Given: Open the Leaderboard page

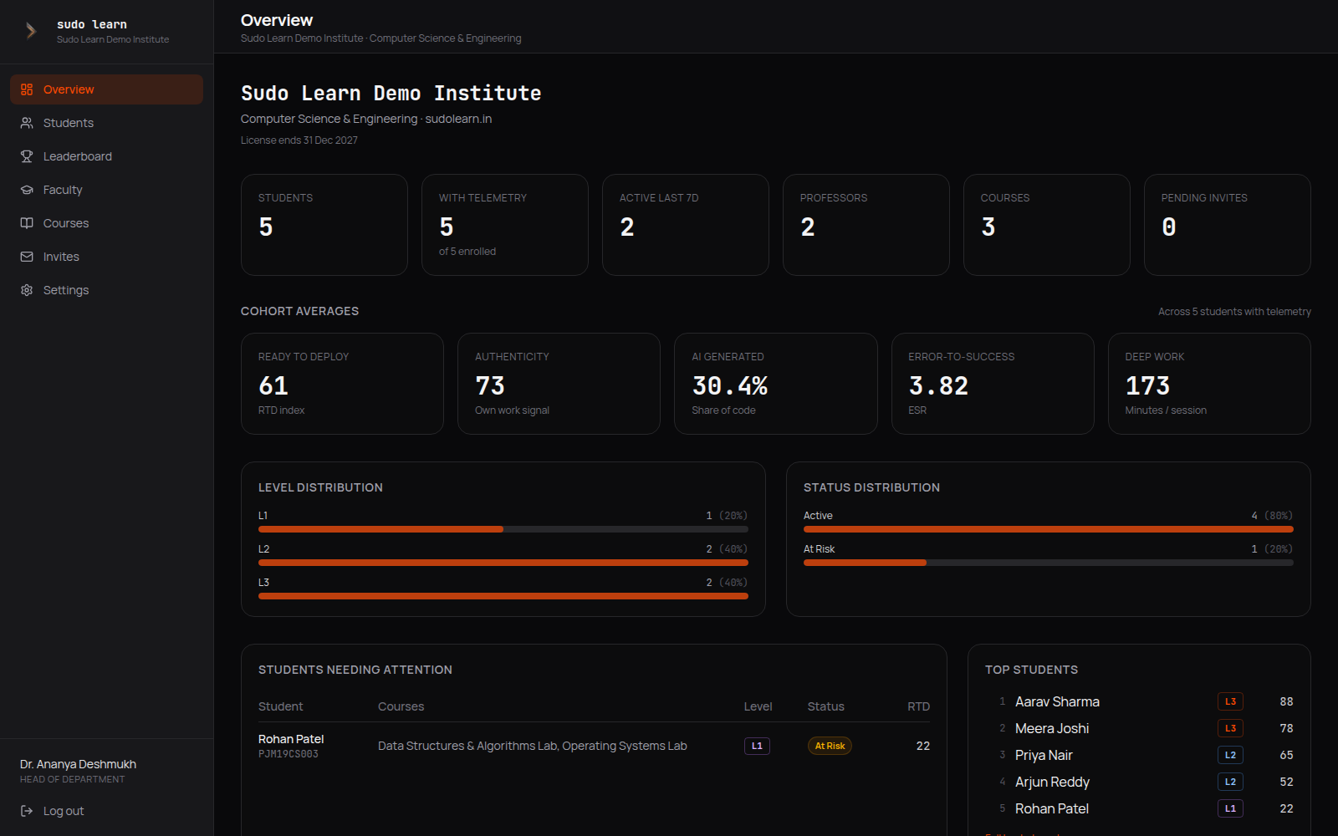Looking at the screenshot, I should tap(106, 156).
